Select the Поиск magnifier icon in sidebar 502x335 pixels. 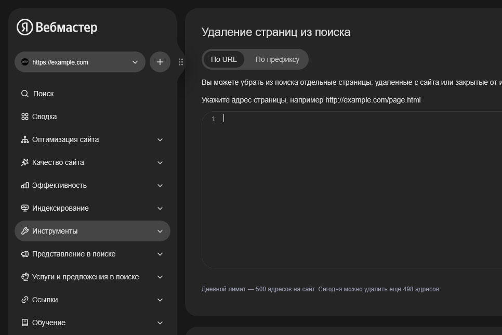click(x=24, y=94)
